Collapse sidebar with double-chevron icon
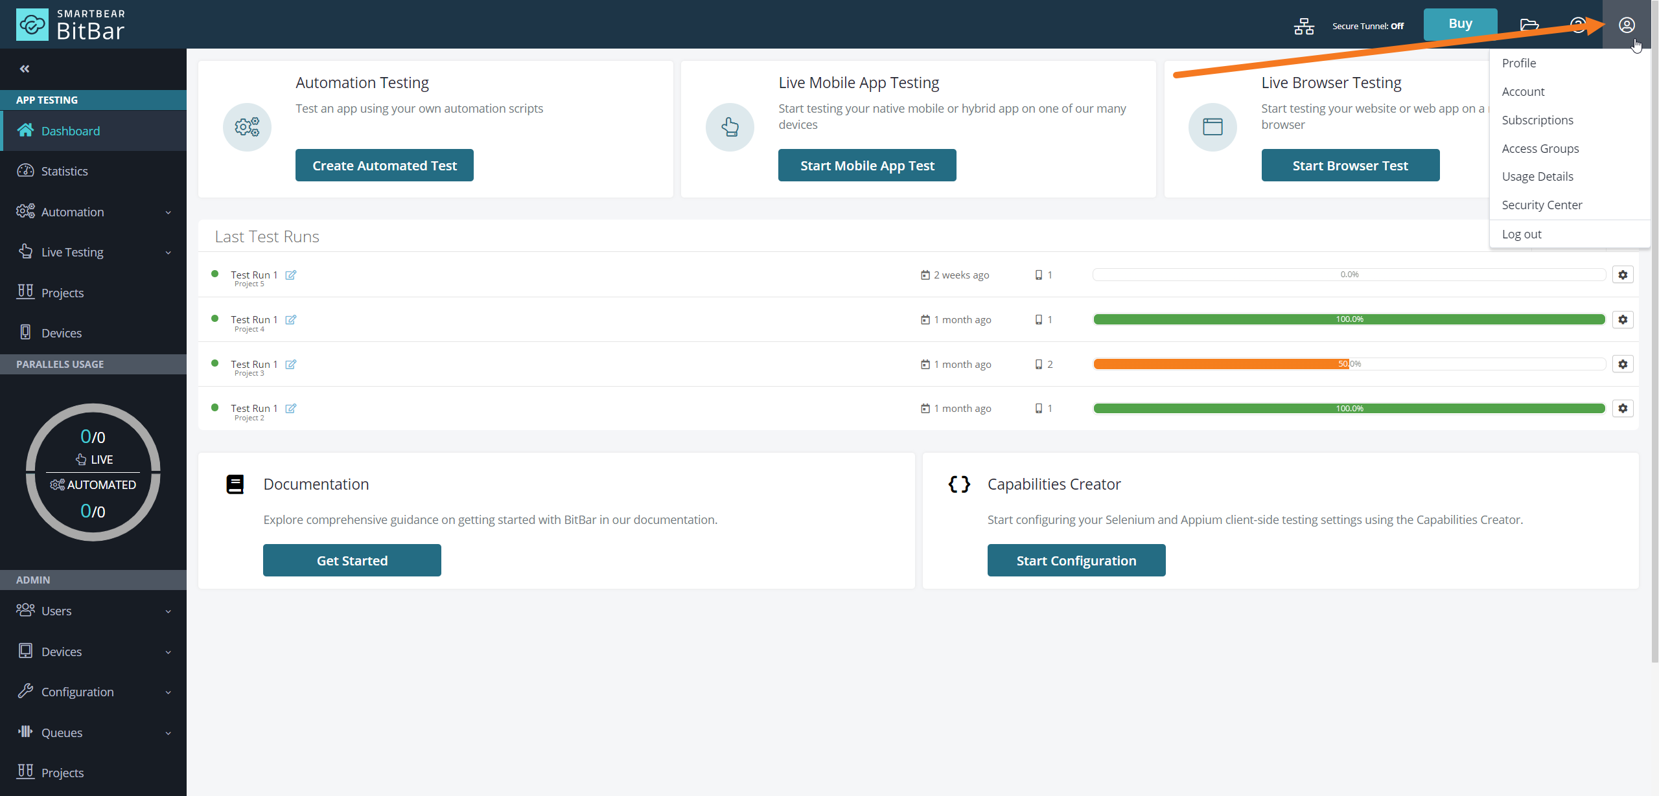Viewport: 1659px width, 796px height. 25,69
